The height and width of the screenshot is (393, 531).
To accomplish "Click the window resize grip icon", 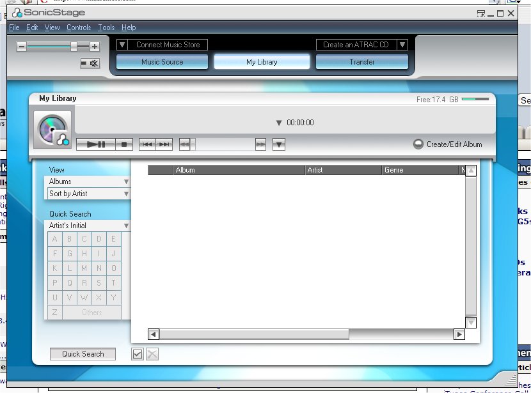I will (x=511, y=380).
